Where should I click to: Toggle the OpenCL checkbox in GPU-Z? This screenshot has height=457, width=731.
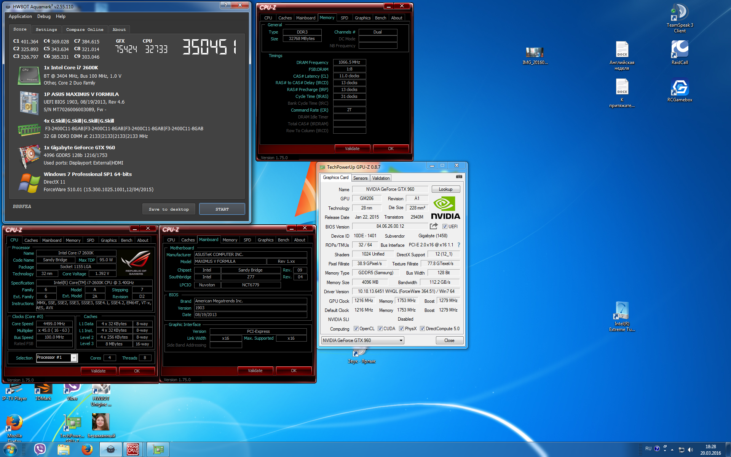[x=356, y=329]
